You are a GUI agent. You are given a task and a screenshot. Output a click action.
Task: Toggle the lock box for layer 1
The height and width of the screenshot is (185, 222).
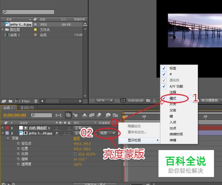(x=69, y=128)
